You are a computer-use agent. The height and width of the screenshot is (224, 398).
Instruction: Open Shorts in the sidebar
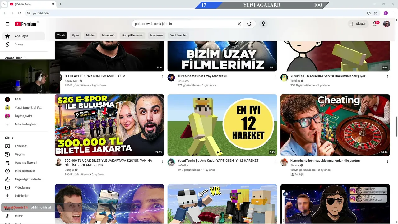(x=24, y=44)
